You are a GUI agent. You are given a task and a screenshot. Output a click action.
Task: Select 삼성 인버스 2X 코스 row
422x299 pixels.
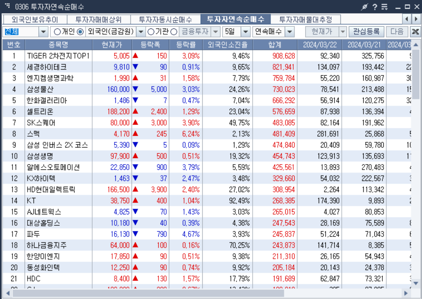click(207, 145)
